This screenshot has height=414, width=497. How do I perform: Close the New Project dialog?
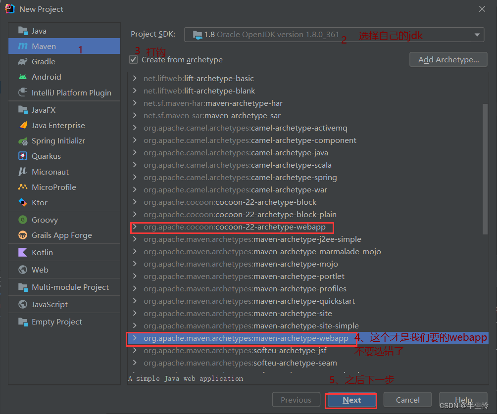482,9
